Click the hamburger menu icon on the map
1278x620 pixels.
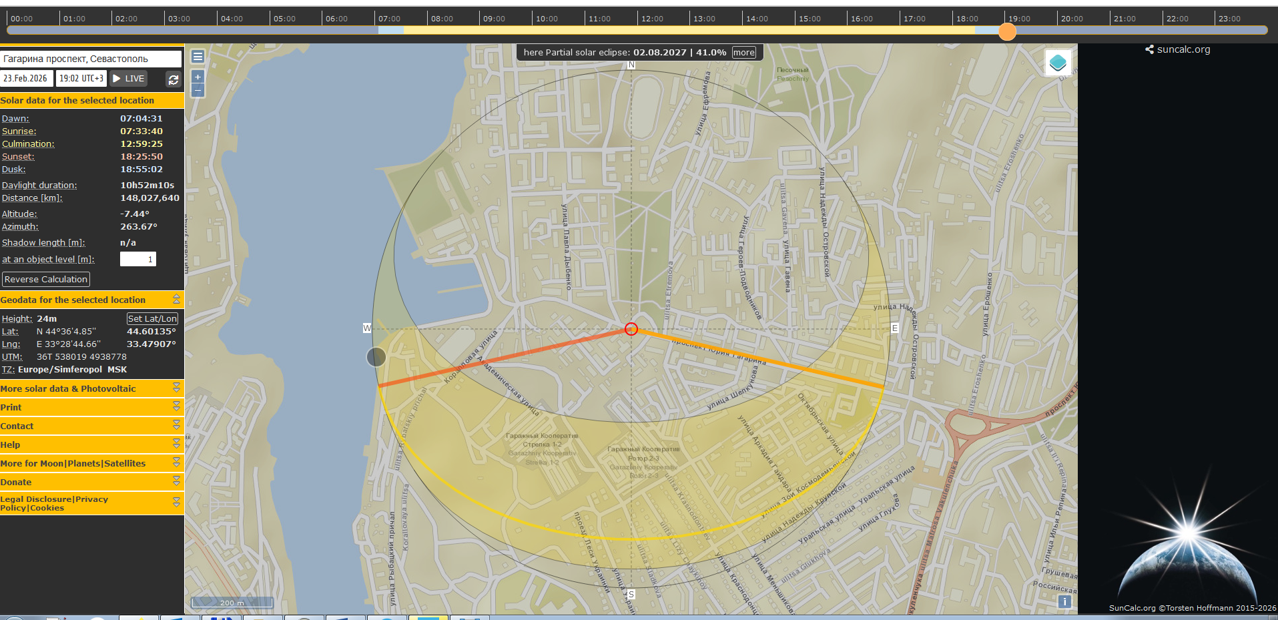click(x=198, y=57)
